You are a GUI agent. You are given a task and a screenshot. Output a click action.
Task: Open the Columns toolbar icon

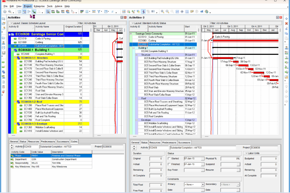87,12
